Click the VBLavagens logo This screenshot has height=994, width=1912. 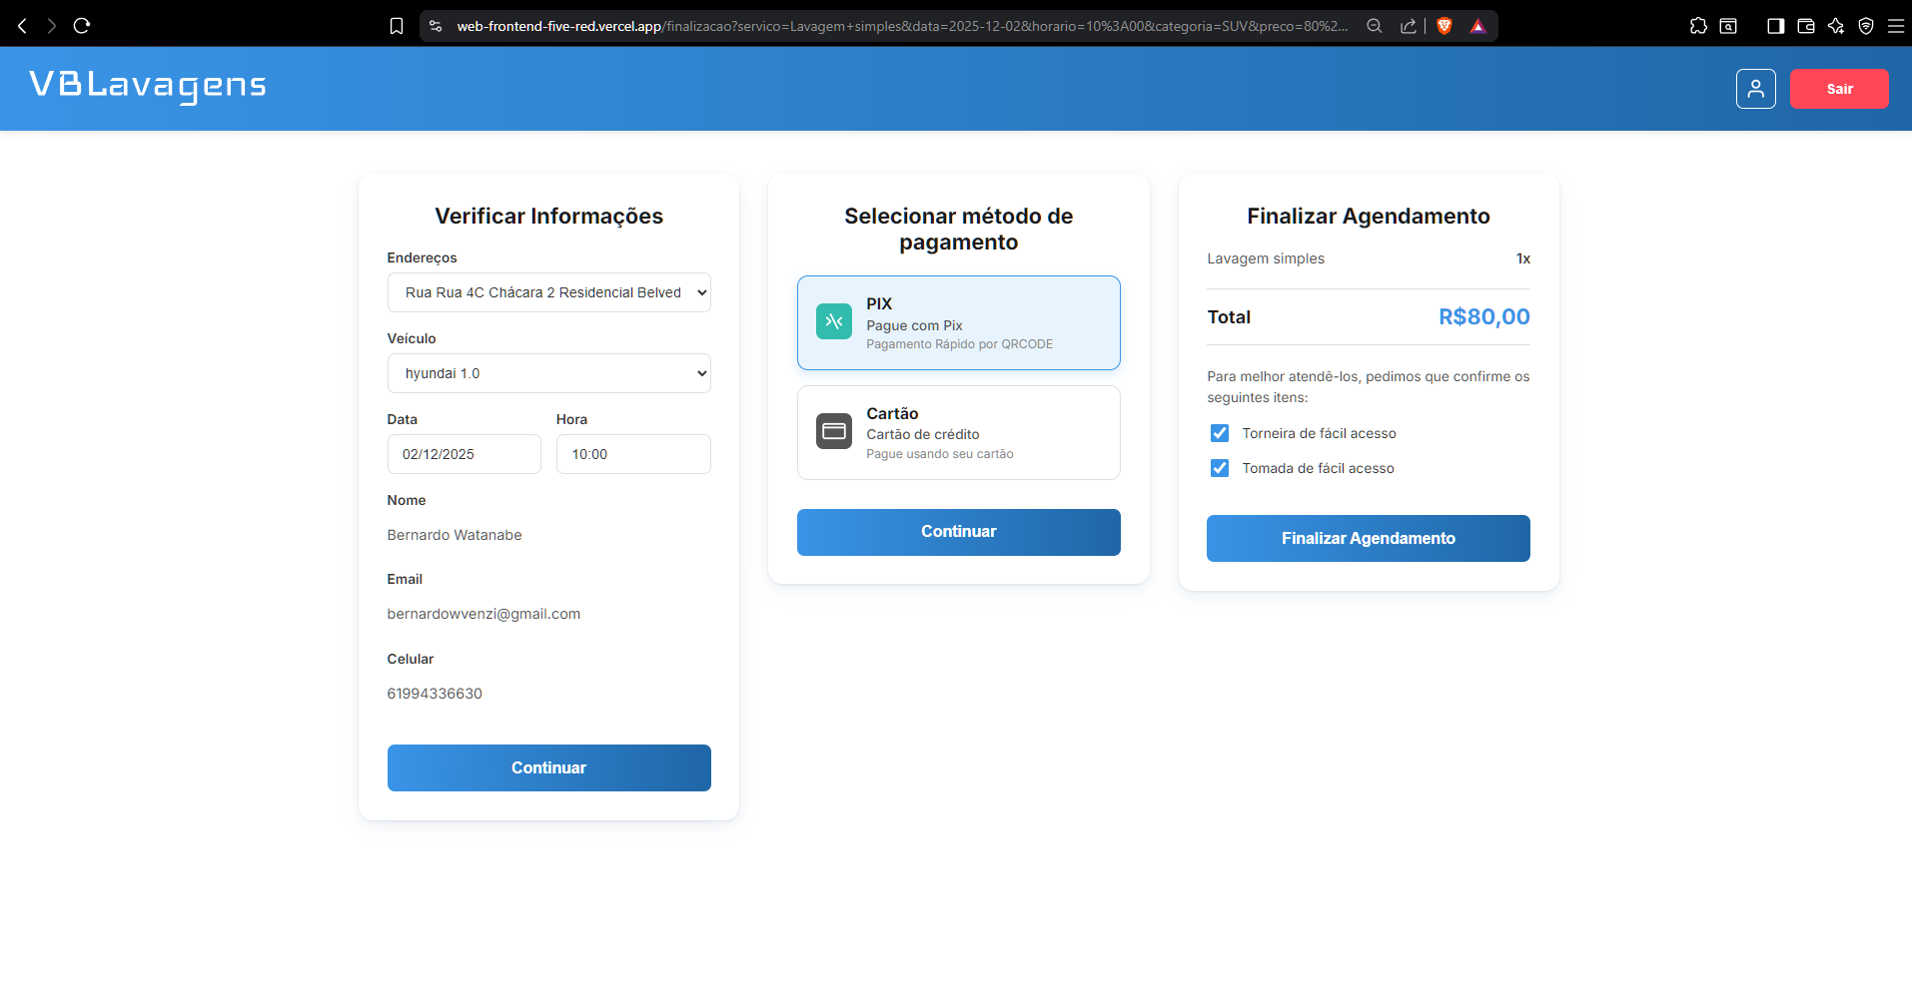pos(146,86)
